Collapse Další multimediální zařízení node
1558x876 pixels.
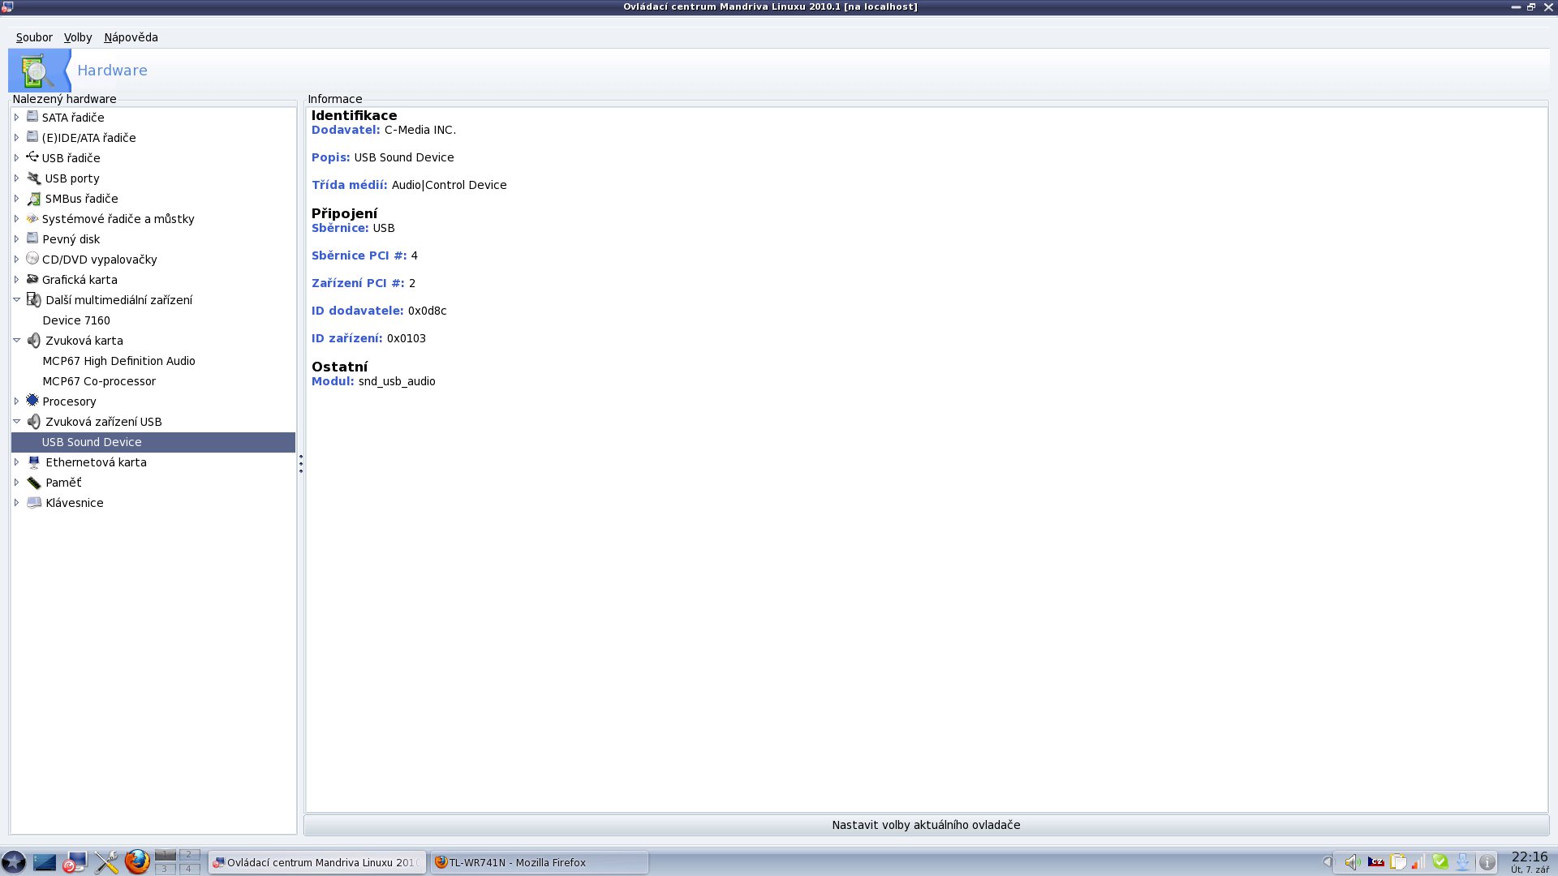pyautogui.click(x=16, y=300)
